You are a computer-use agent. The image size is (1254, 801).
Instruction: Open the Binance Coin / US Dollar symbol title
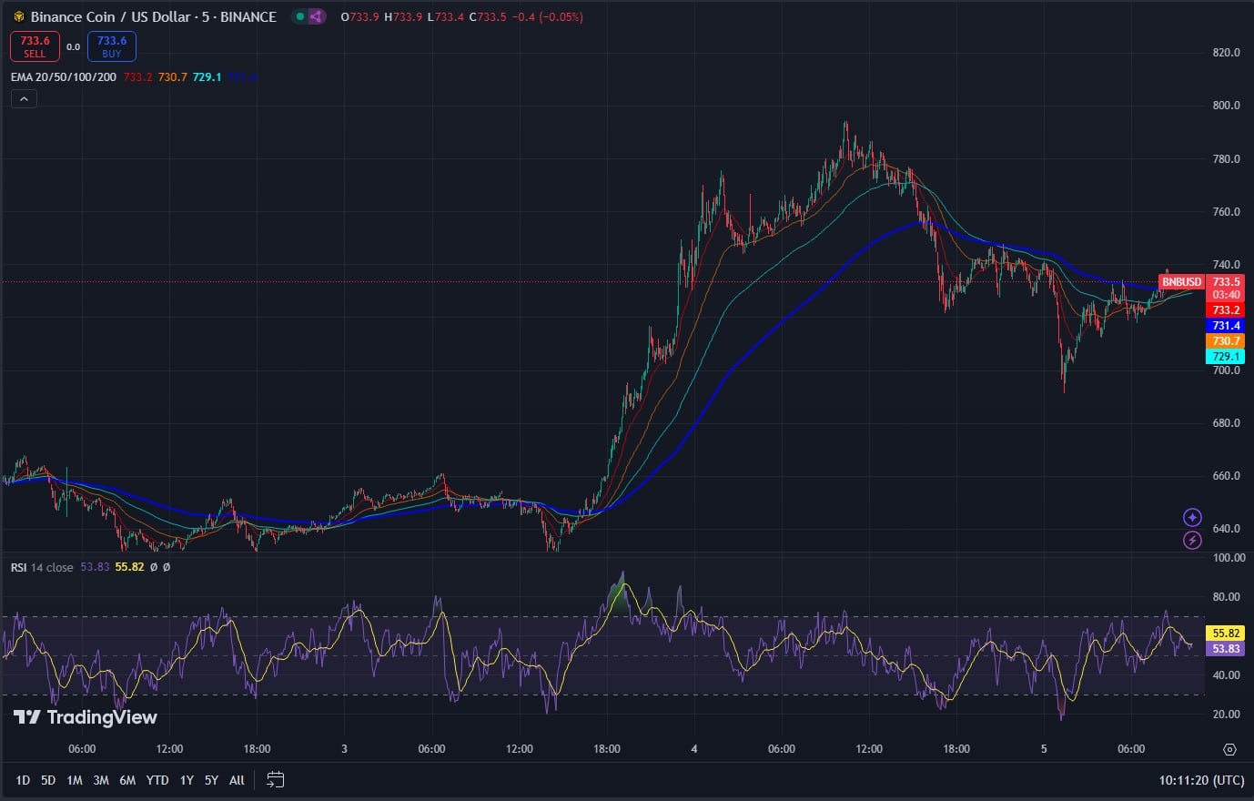pos(154,16)
